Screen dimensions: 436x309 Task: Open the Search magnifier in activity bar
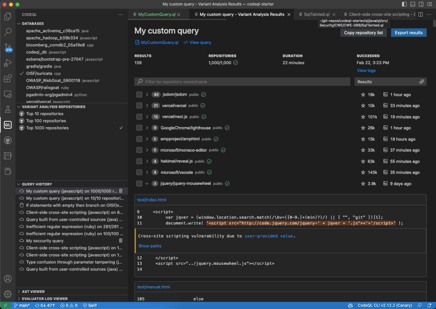coord(7,32)
